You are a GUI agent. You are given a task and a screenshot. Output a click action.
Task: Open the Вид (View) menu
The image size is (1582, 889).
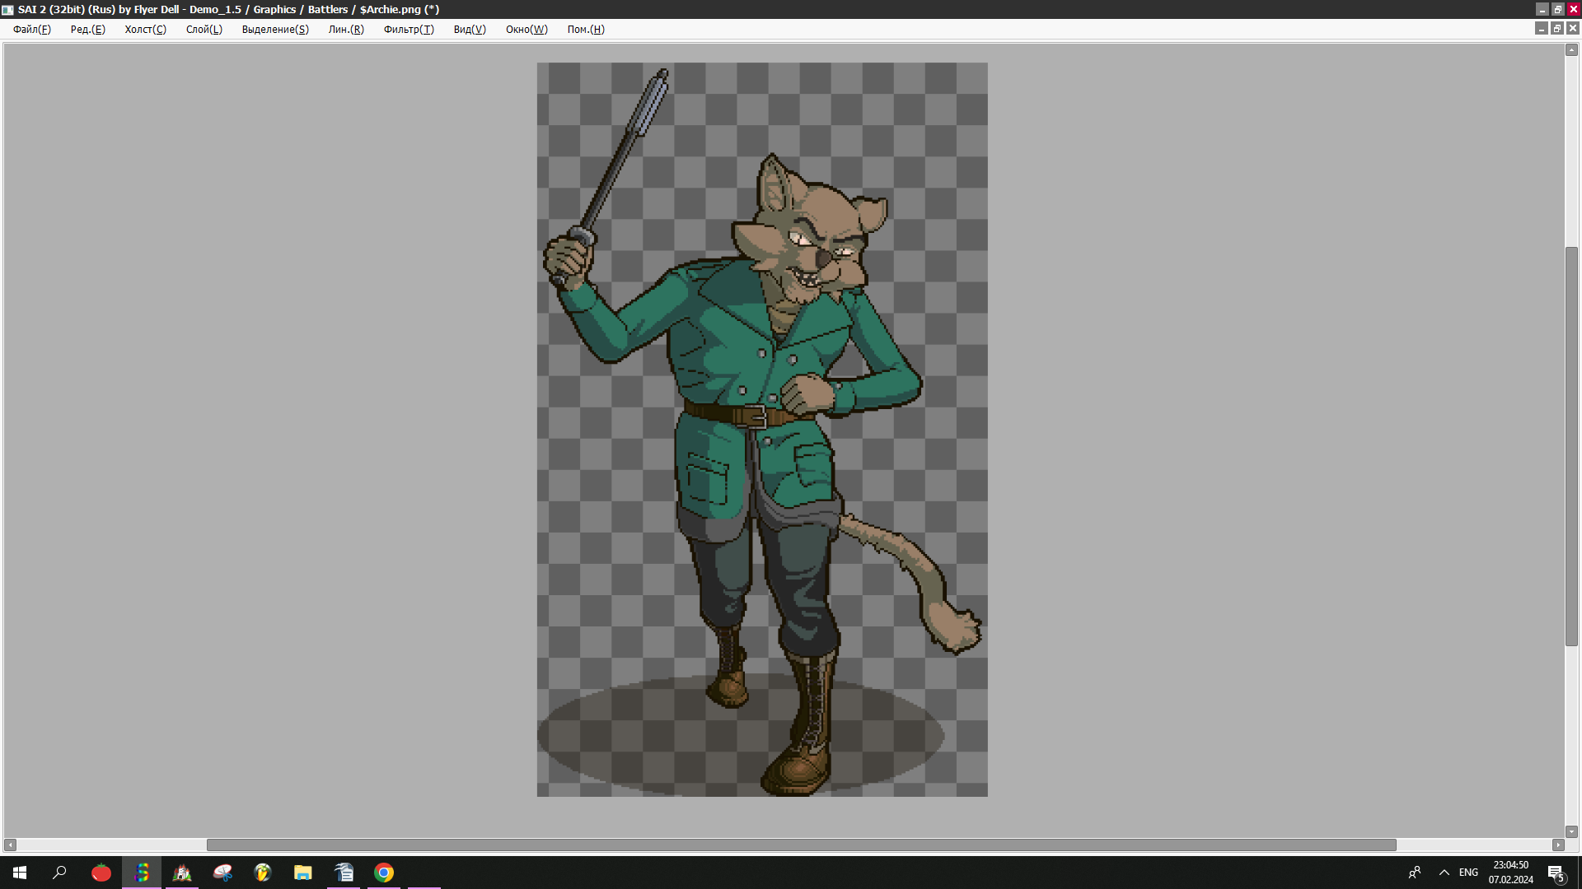point(469,30)
